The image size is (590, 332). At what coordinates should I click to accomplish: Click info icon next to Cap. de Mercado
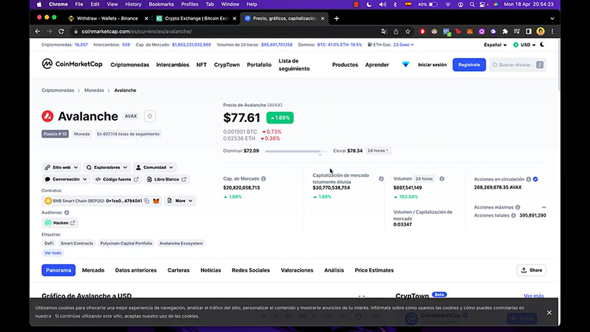[x=264, y=179]
